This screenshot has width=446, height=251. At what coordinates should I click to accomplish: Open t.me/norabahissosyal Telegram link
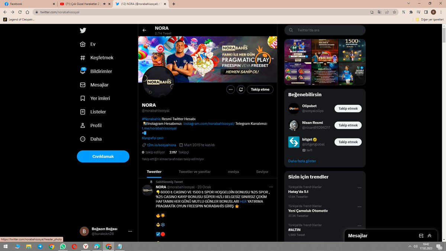[159, 128]
